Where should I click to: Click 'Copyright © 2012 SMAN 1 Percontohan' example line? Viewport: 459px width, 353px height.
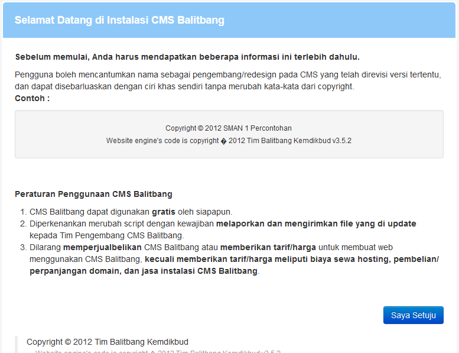pyautogui.click(x=229, y=128)
